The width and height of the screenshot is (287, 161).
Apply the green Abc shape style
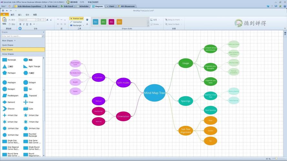[103, 22]
